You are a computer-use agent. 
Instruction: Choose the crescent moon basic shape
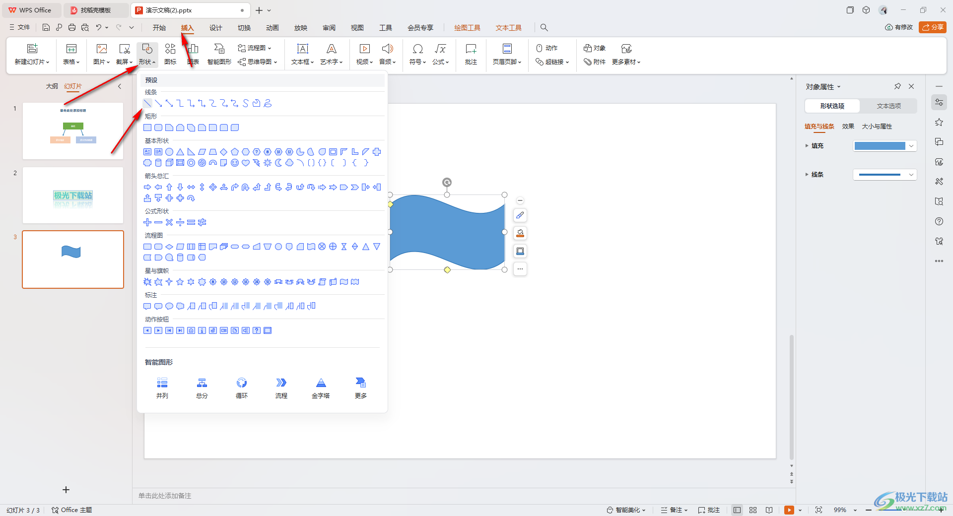coord(278,163)
